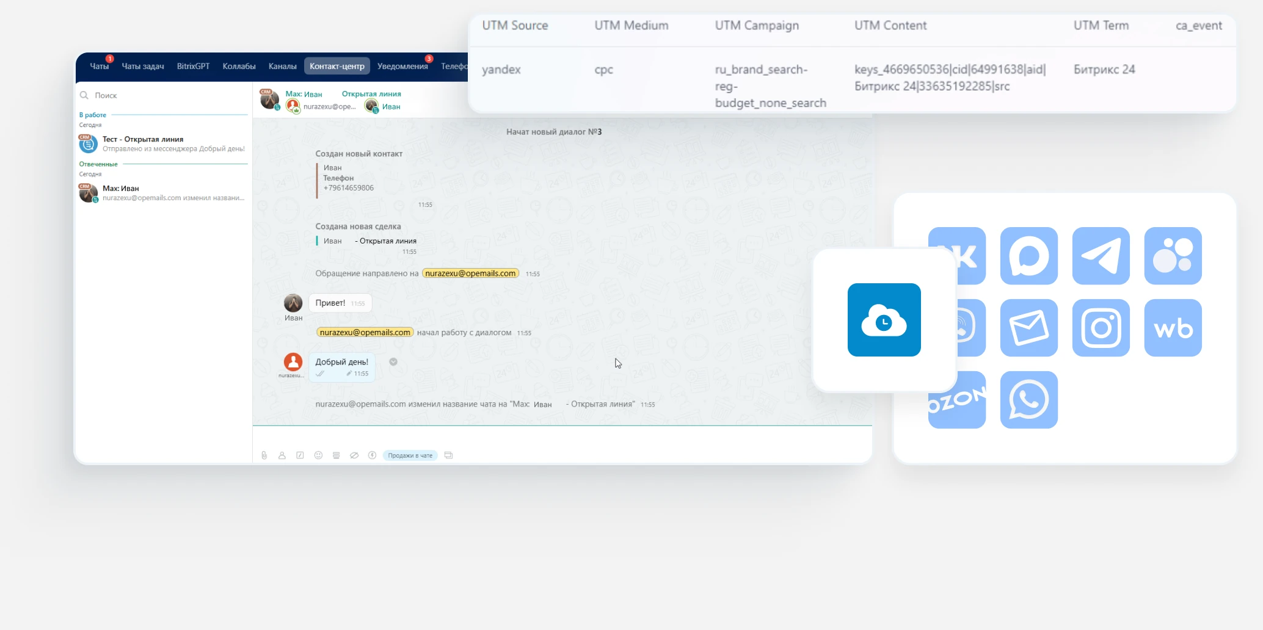This screenshot has height=630, width=1263.
Task: Click the paperclip attach file icon
Action: 264,455
